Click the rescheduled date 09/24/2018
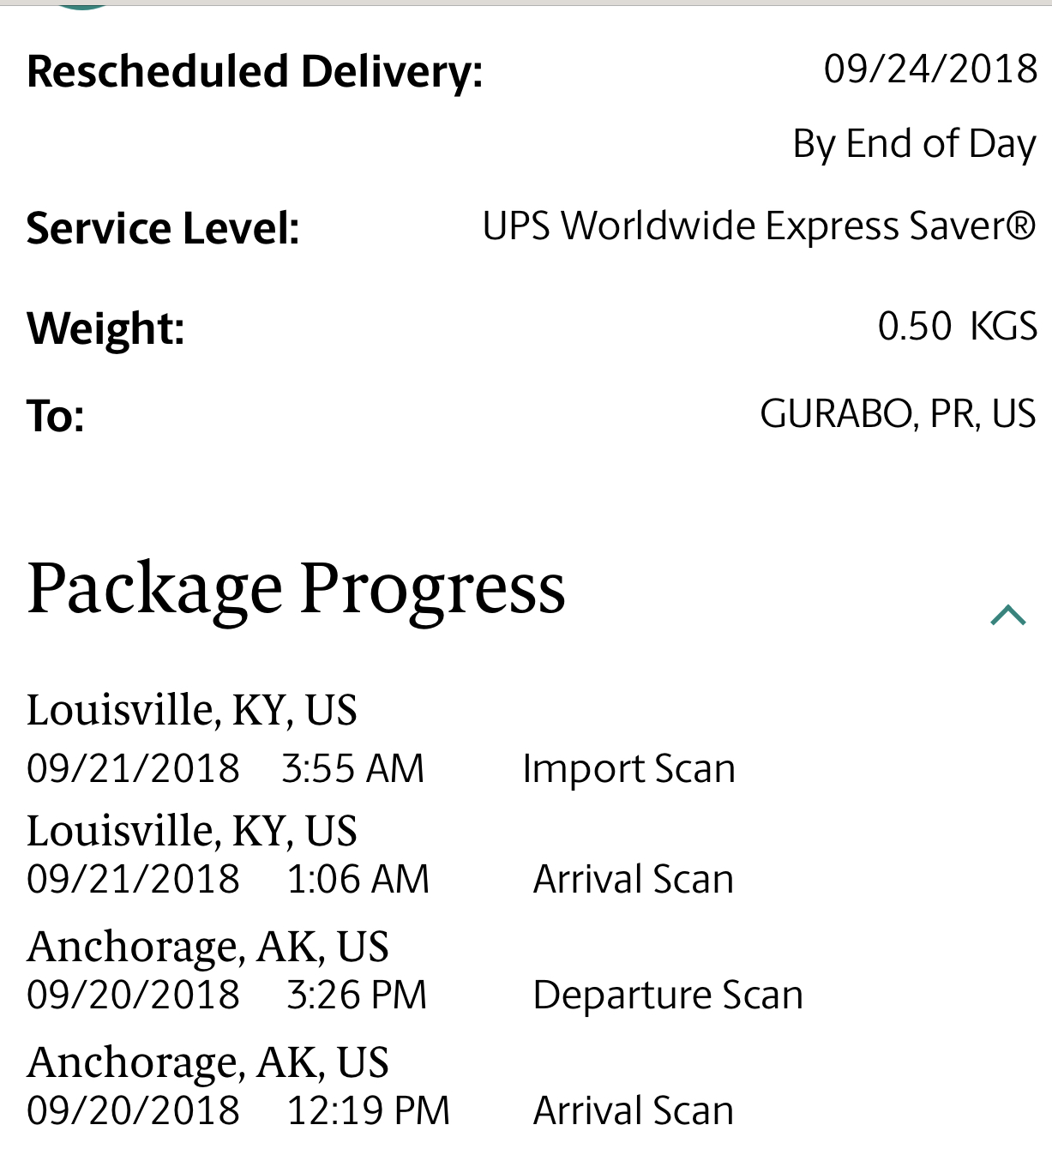Viewport: 1052px width, 1161px height. coord(930,69)
